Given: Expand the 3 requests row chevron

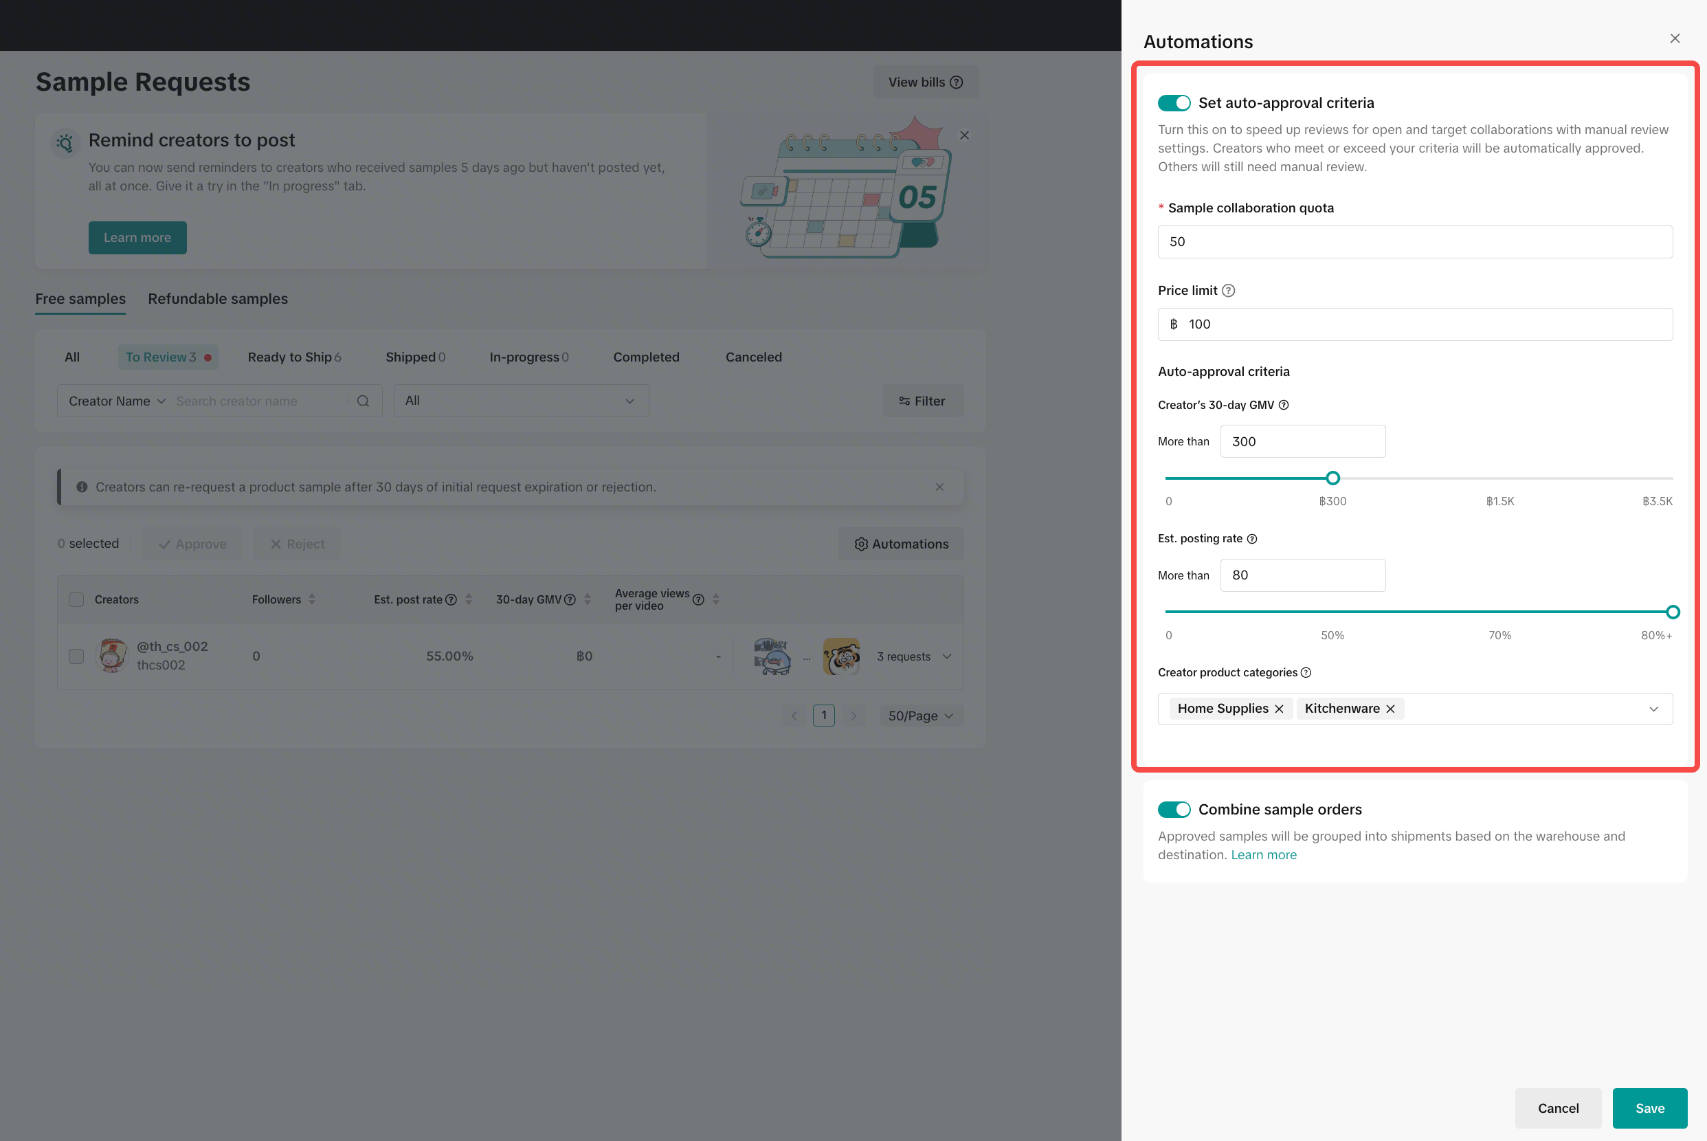Looking at the screenshot, I should click(x=947, y=656).
